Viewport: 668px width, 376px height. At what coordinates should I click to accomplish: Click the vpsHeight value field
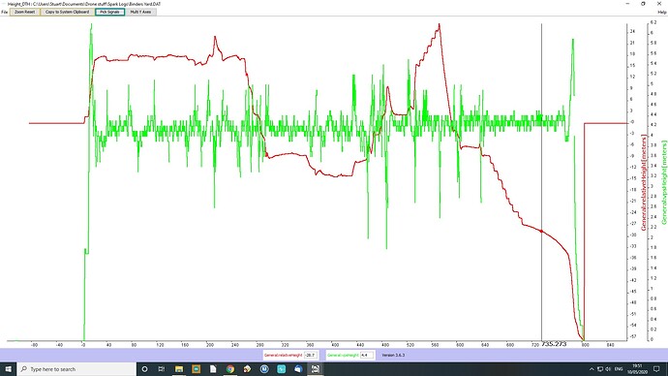coord(367,355)
